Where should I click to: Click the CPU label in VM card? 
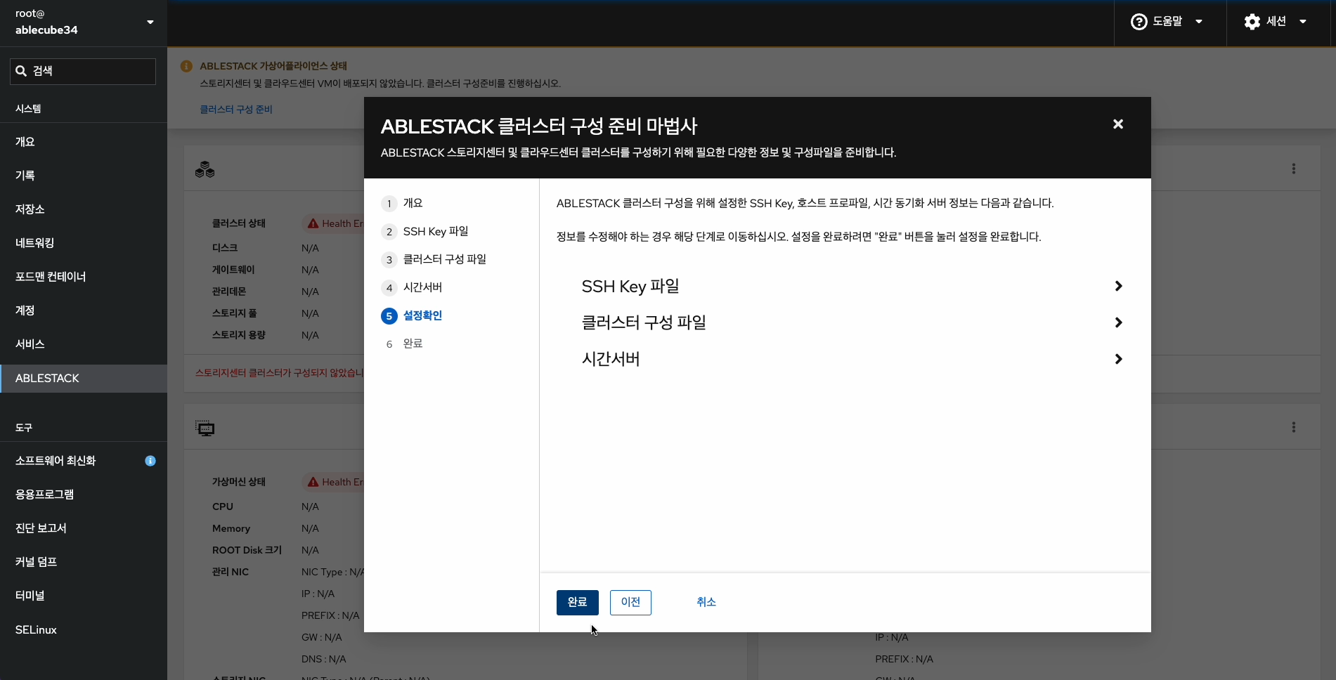pos(223,506)
